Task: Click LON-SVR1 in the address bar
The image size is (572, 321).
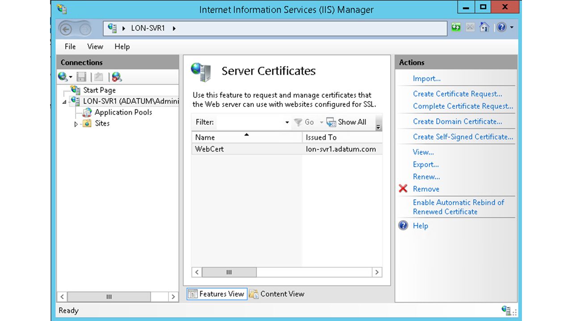Action: [x=148, y=28]
